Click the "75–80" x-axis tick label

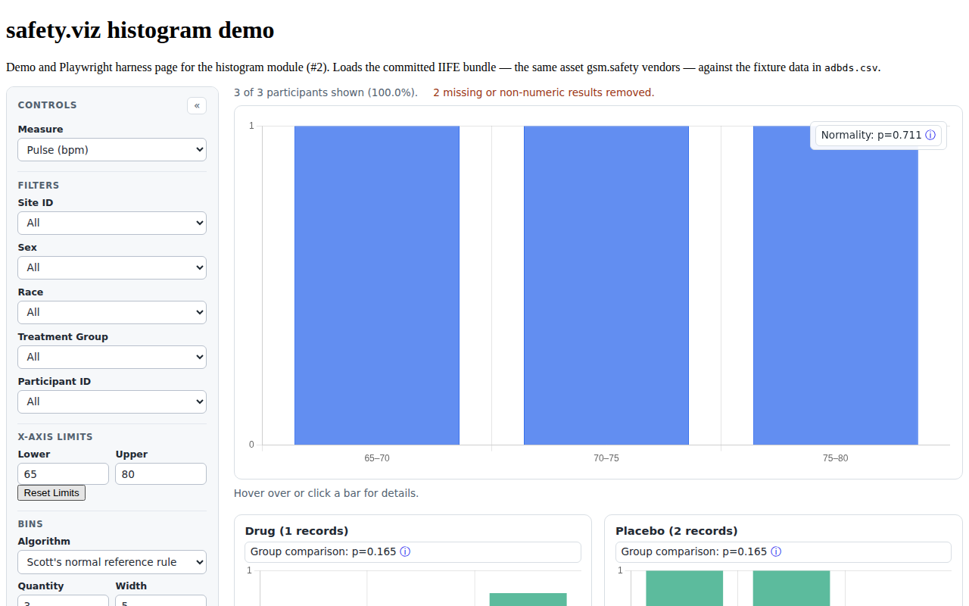[836, 458]
